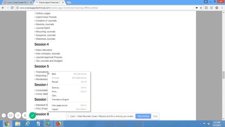The height and width of the screenshot is (127, 225).
Task: Choose Cast in the context menu
Action: 69,96
